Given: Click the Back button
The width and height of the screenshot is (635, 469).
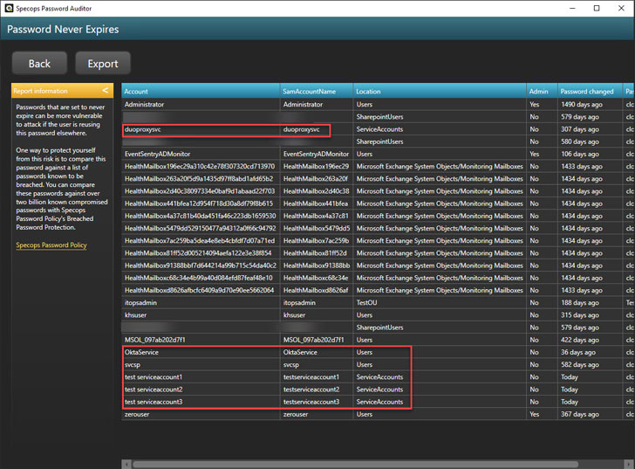Looking at the screenshot, I should pyautogui.click(x=39, y=64).
